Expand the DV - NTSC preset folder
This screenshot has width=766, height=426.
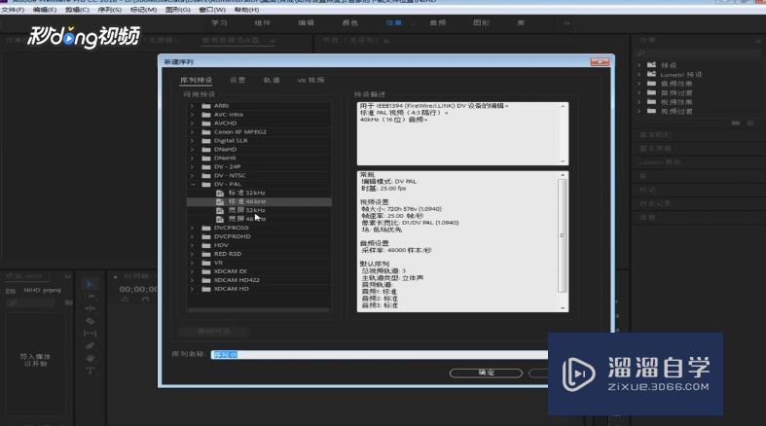pos(192,176)
